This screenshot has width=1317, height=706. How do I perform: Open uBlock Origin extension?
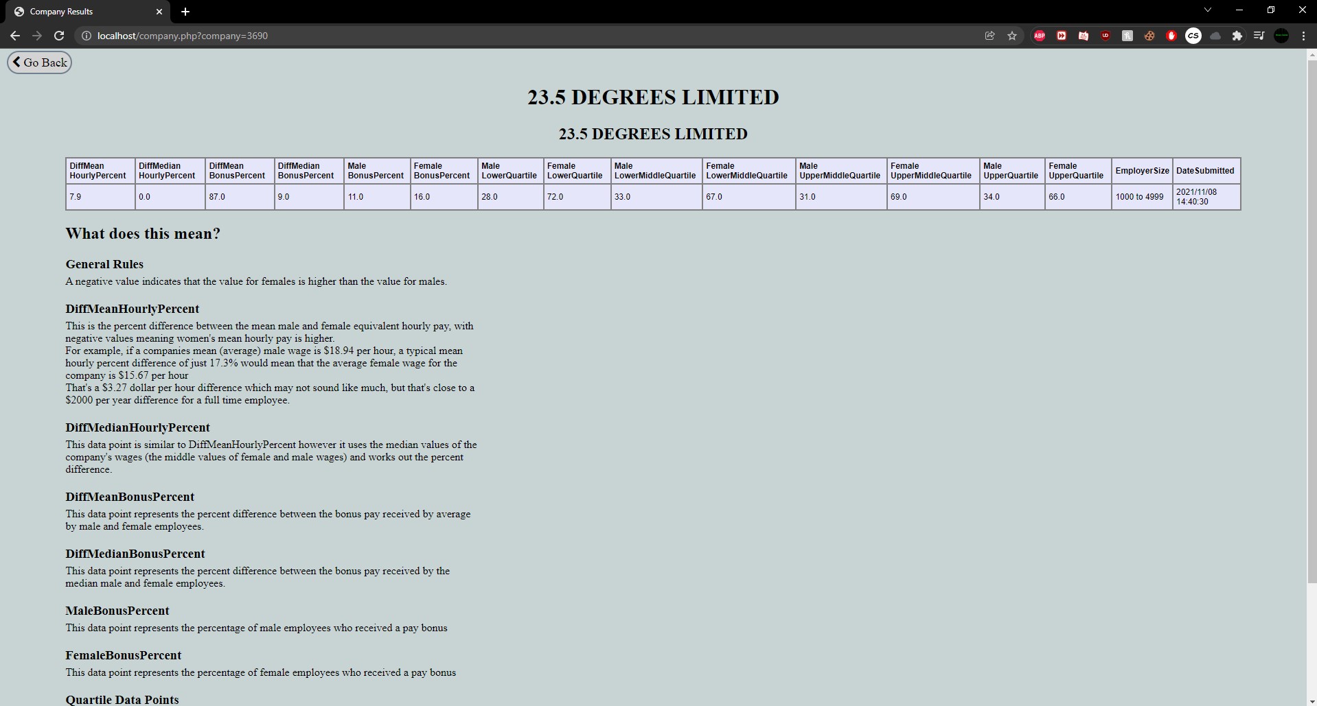pos(1106,36)
